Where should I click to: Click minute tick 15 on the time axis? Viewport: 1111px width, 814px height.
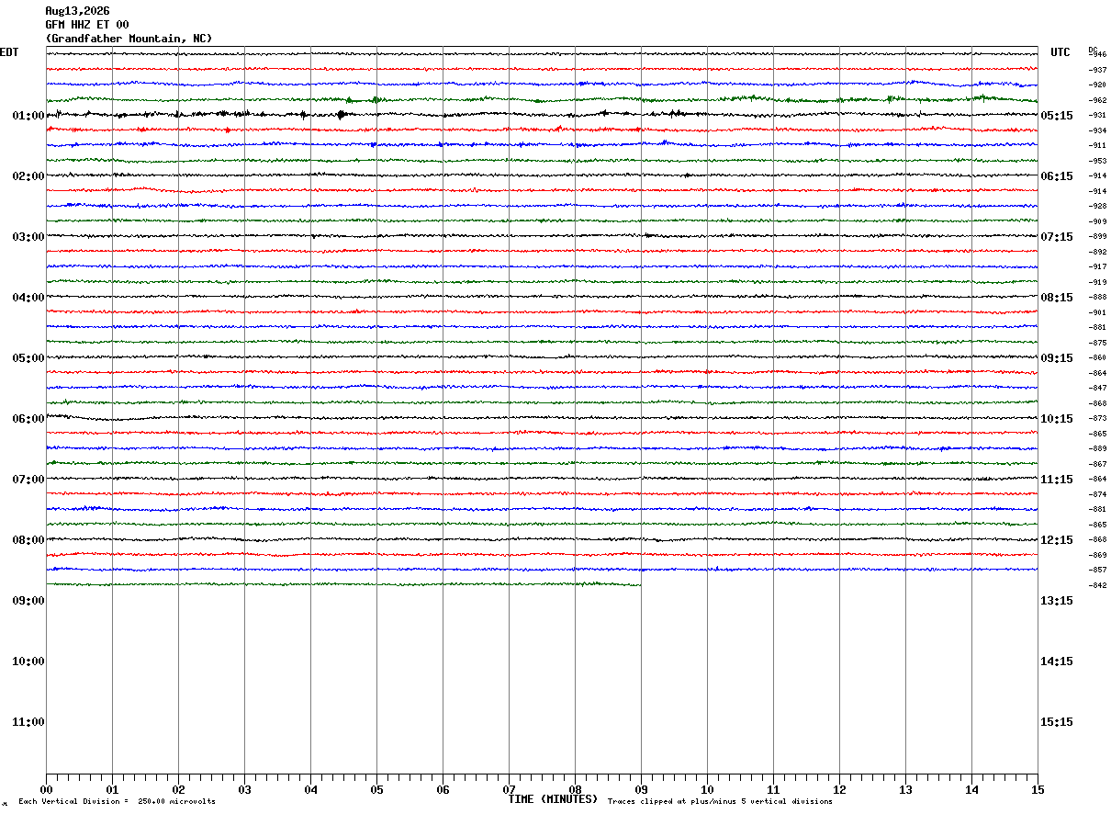tap(1038, 790)
